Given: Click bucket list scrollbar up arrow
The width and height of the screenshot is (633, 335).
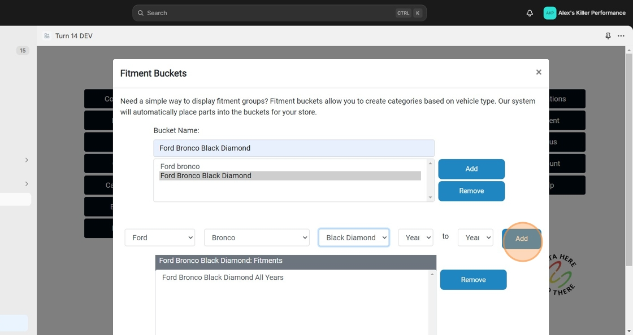Looking at the screenshot, I should coord(430,163).
